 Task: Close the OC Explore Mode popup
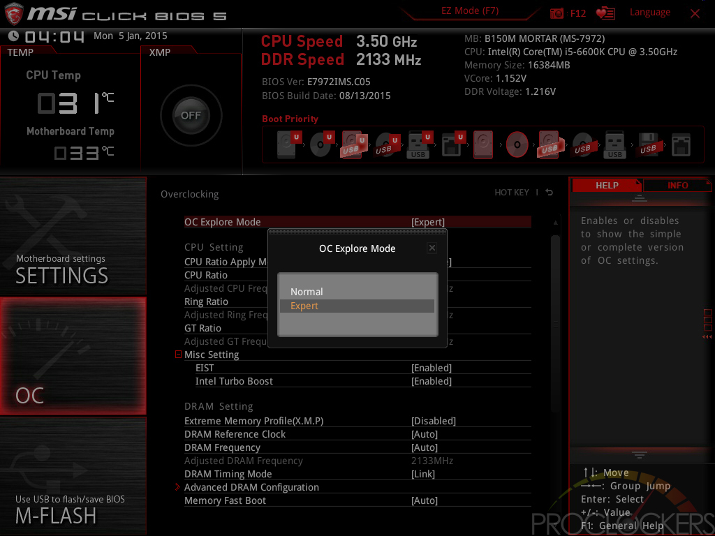coord(432,248)
